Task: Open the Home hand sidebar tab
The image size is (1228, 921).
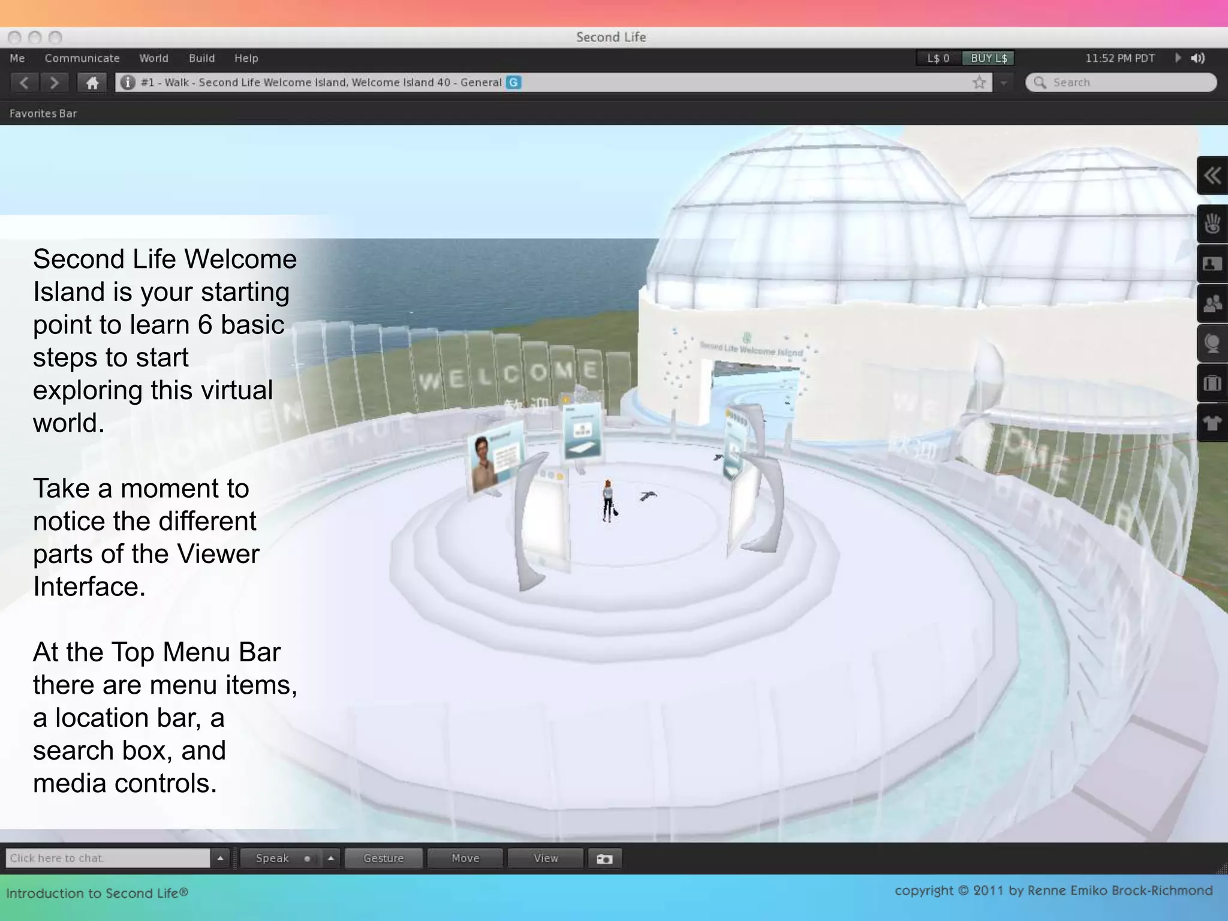Action: (x=1212, y=224)
